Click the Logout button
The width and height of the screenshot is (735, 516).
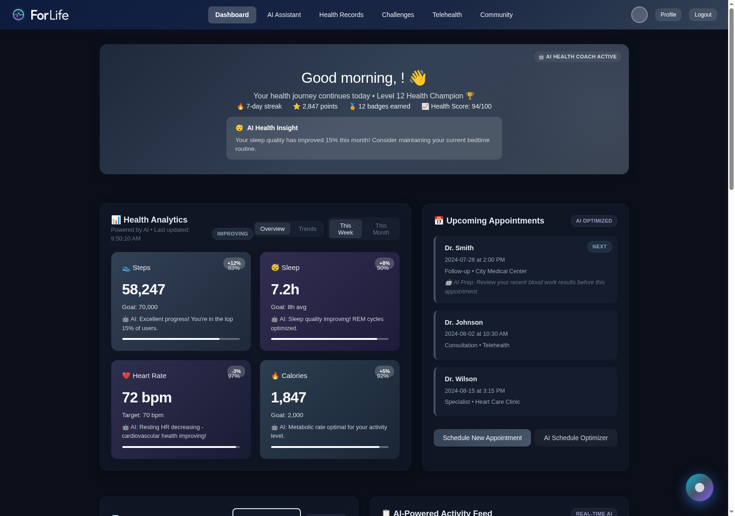[x=703, y=15]
